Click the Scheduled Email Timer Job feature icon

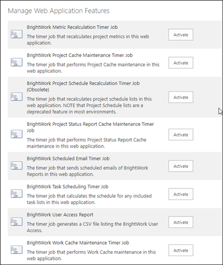click(x=17, y=165)
